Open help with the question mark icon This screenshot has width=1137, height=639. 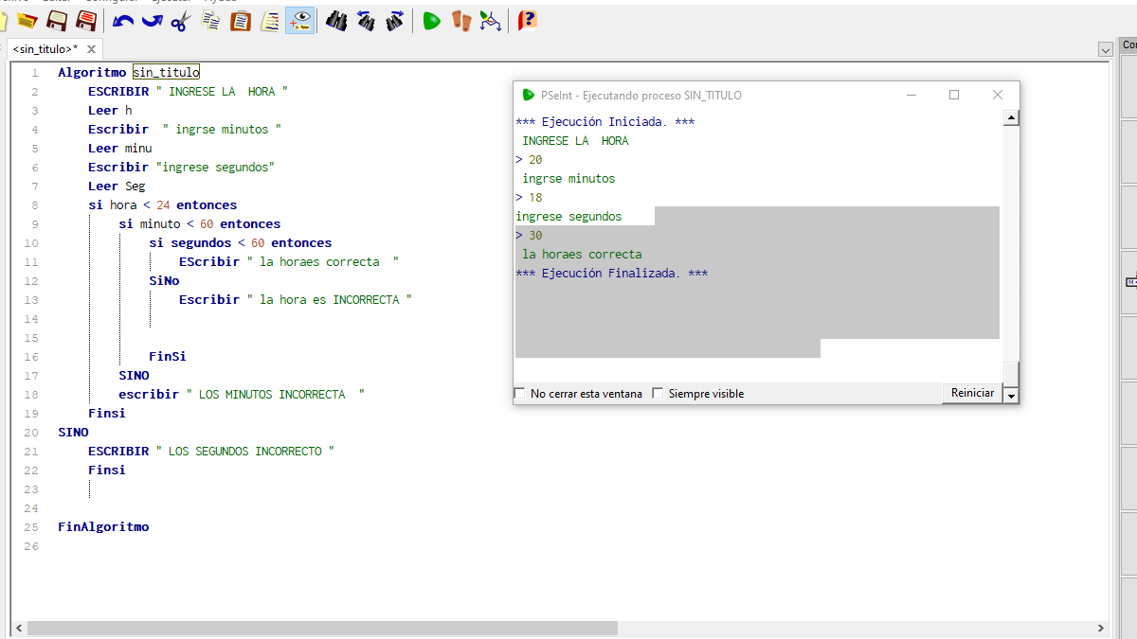tap(528, 20)
